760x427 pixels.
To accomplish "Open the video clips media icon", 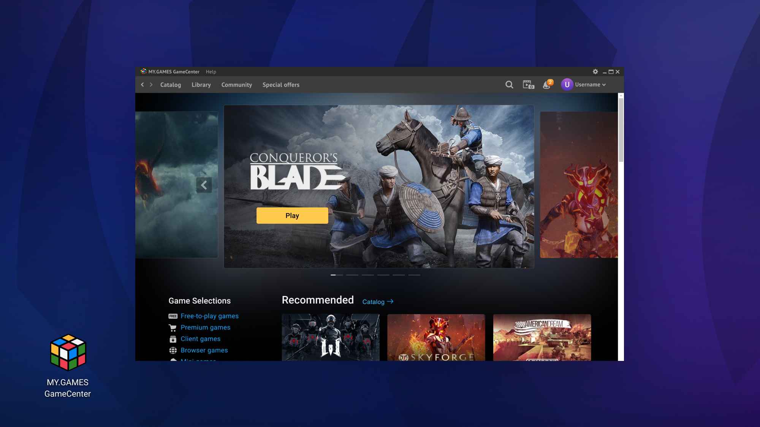I will (528, 85).
